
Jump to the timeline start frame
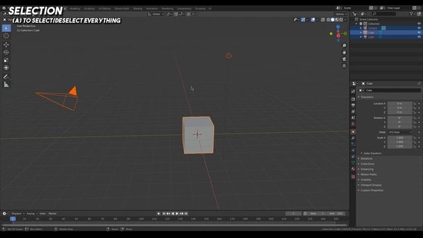[x=164, y=214]
